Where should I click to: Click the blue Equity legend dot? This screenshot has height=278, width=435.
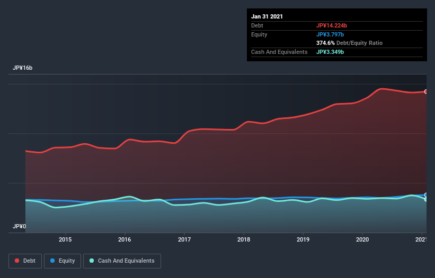click(x=52, y=261)
